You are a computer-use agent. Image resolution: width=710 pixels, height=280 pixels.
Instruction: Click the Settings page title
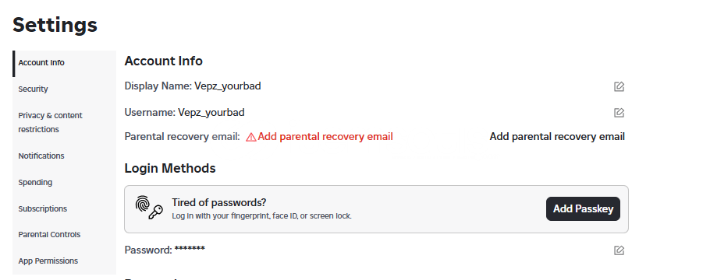[55, 24]
